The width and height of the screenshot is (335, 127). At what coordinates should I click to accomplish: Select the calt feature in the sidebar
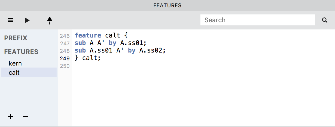coord(14,72)
